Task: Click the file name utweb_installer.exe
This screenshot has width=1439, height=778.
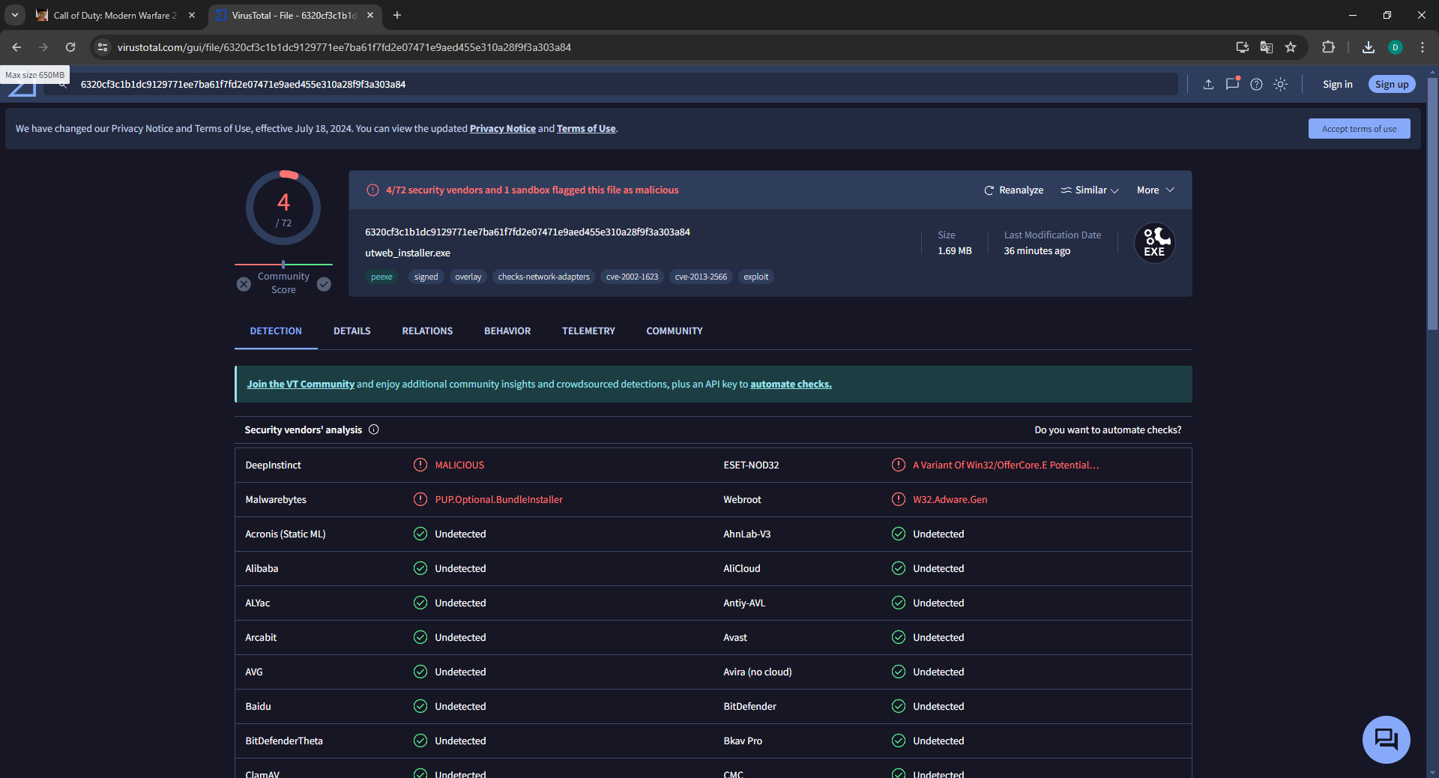Action: (408, 253)
